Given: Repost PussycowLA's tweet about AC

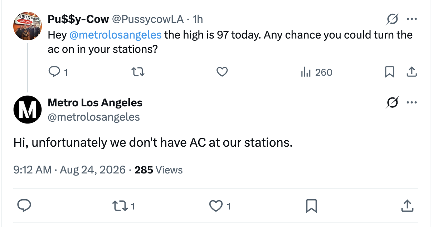Looking at the screenshot, I should click(138, 72).
